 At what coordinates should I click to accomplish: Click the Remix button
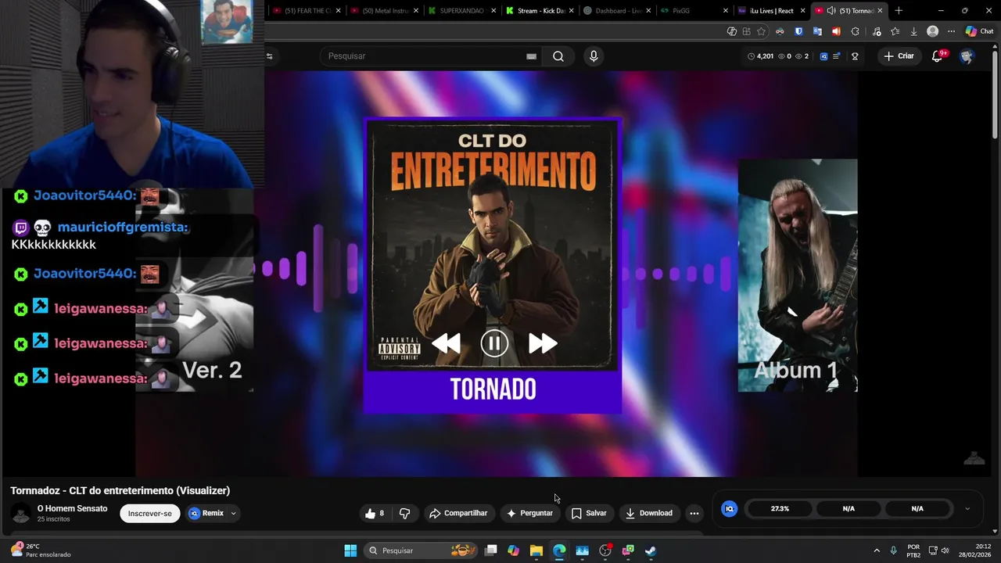(206, 513)
